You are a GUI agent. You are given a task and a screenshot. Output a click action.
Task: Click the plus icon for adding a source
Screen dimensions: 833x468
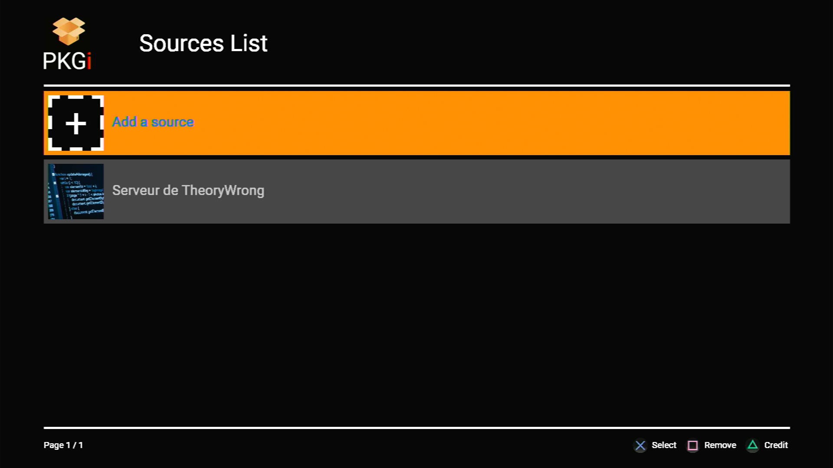(76, 124)
